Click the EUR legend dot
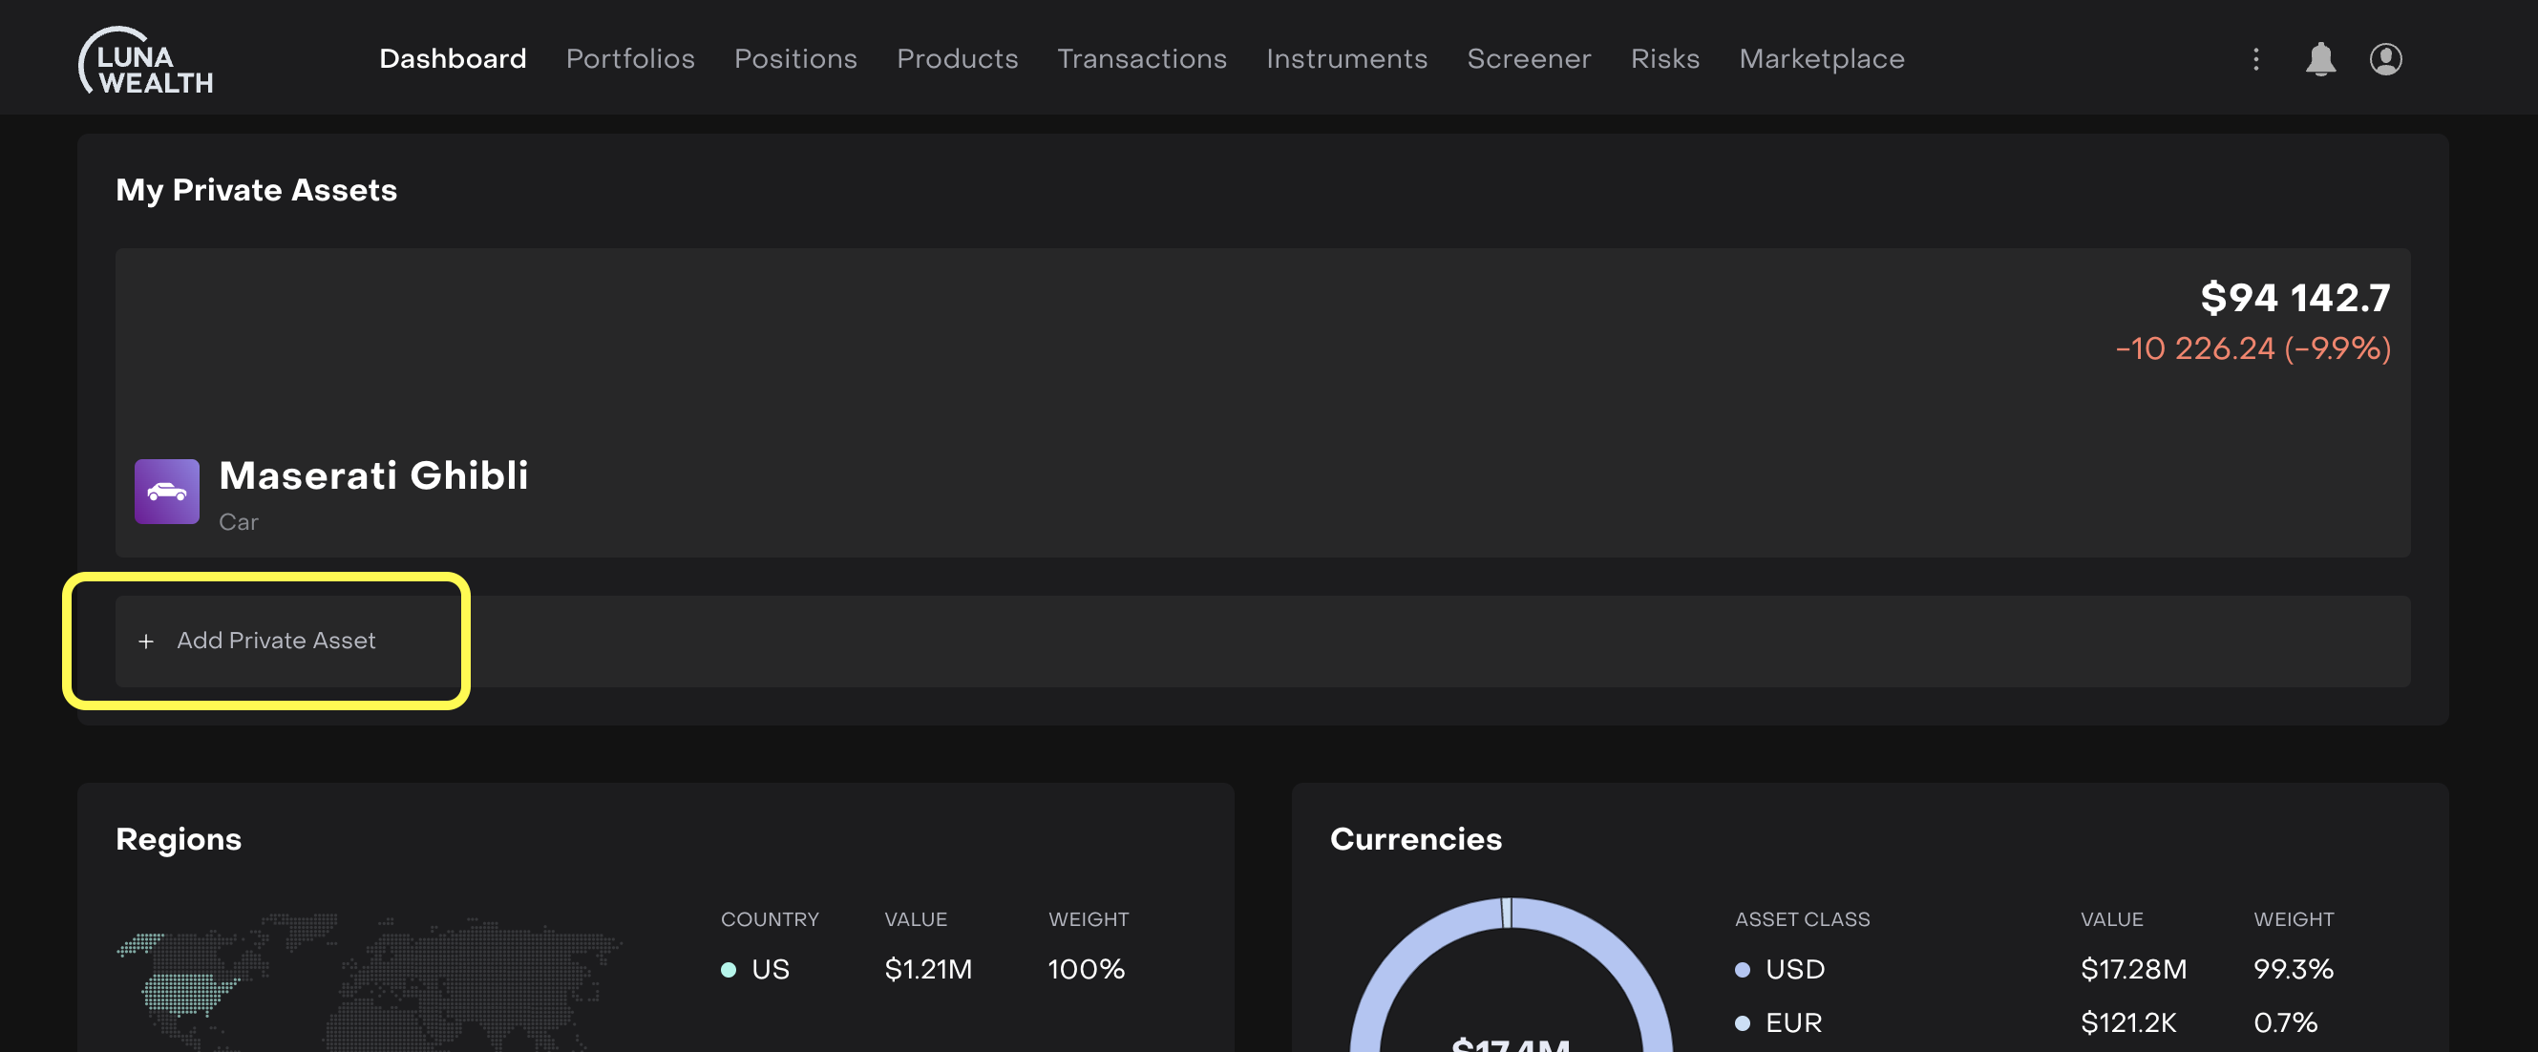 (1741, 1022)
